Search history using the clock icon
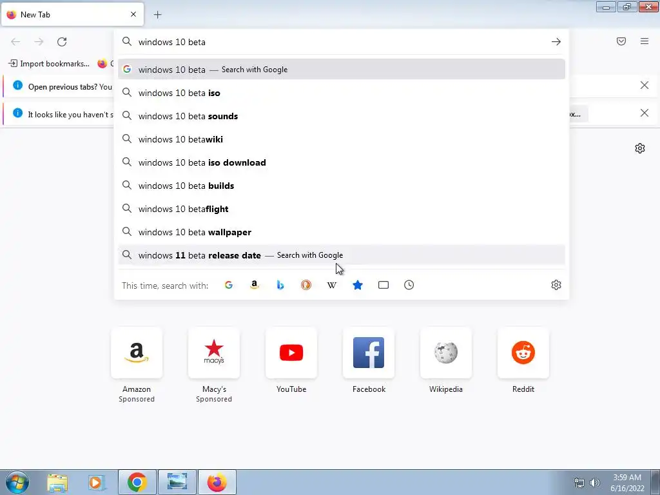This screenshot has height=495, width=660. coord(409,285)
